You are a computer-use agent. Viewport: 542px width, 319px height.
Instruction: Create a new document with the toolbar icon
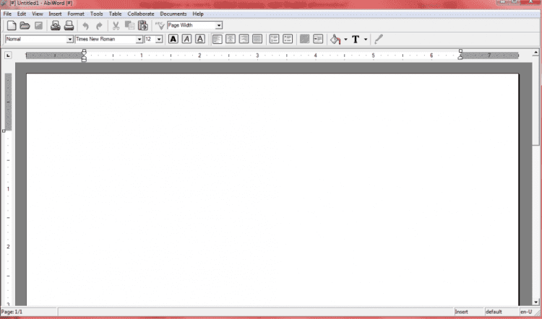(x=11, y=25)
